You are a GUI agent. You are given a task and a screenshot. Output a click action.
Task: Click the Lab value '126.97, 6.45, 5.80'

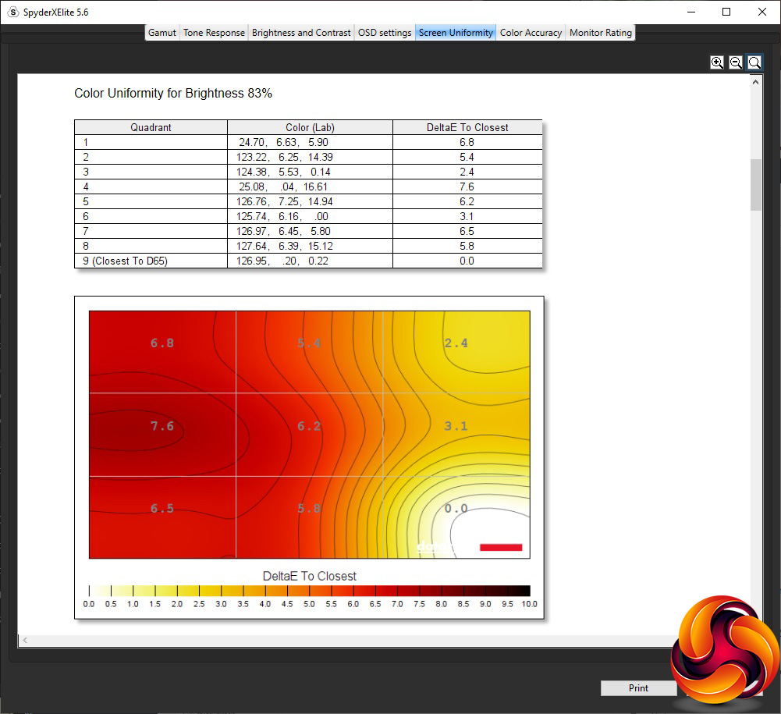(x=283, y=232)
